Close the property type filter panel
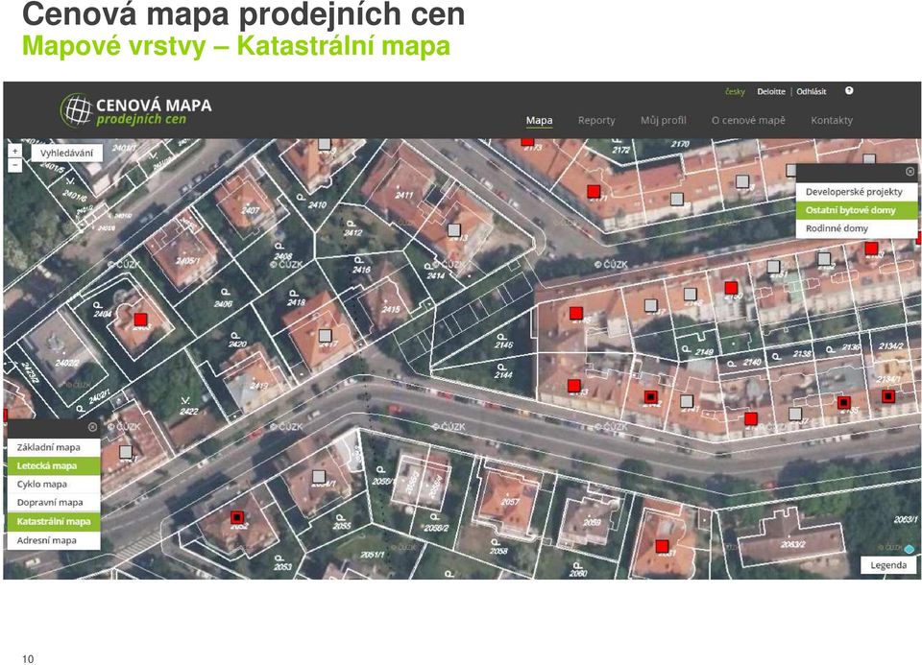Image resolution: width=922 pixels, height=665 pixels. 910,172
